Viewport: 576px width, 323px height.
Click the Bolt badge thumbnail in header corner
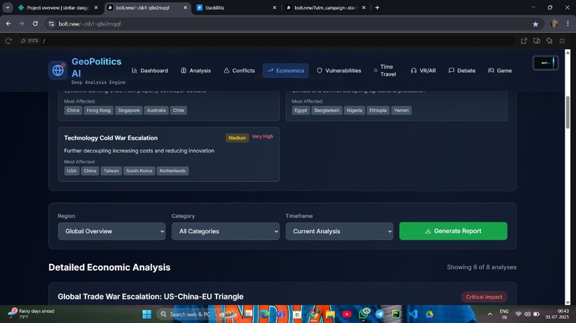(545, 63)
